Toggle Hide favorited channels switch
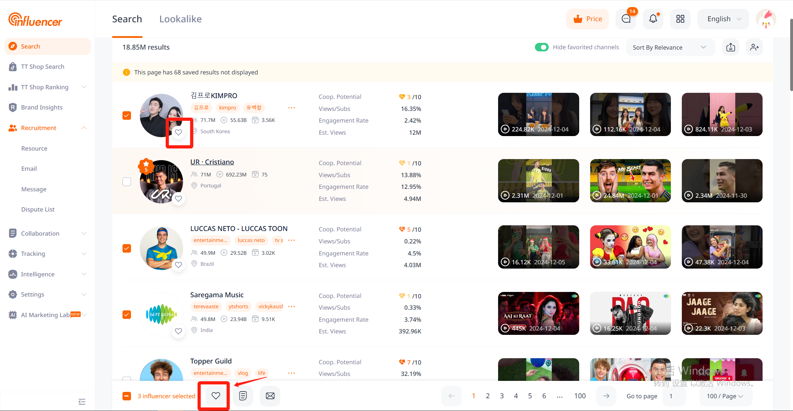 [x=542, y=47]
